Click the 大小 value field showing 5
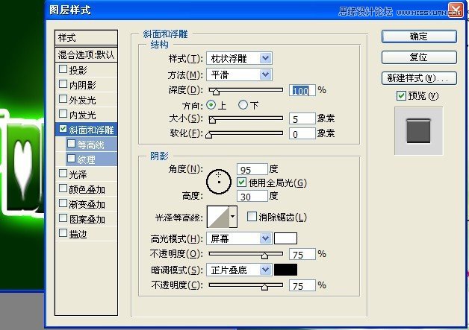The image size is (469, 330). coord(302,118)
